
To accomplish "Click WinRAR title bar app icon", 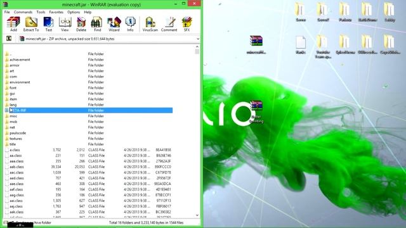I will tap(5, 4).
